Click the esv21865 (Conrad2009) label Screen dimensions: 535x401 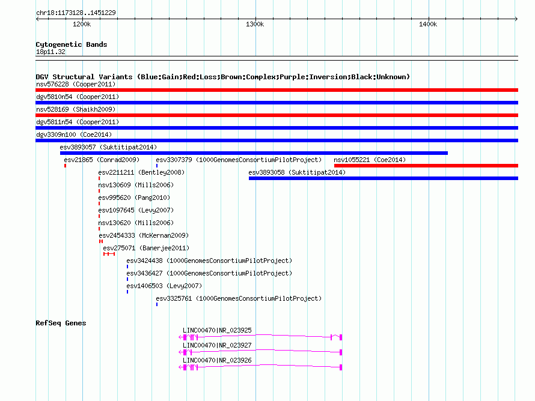pyautogui.click(x=102, y=160)
